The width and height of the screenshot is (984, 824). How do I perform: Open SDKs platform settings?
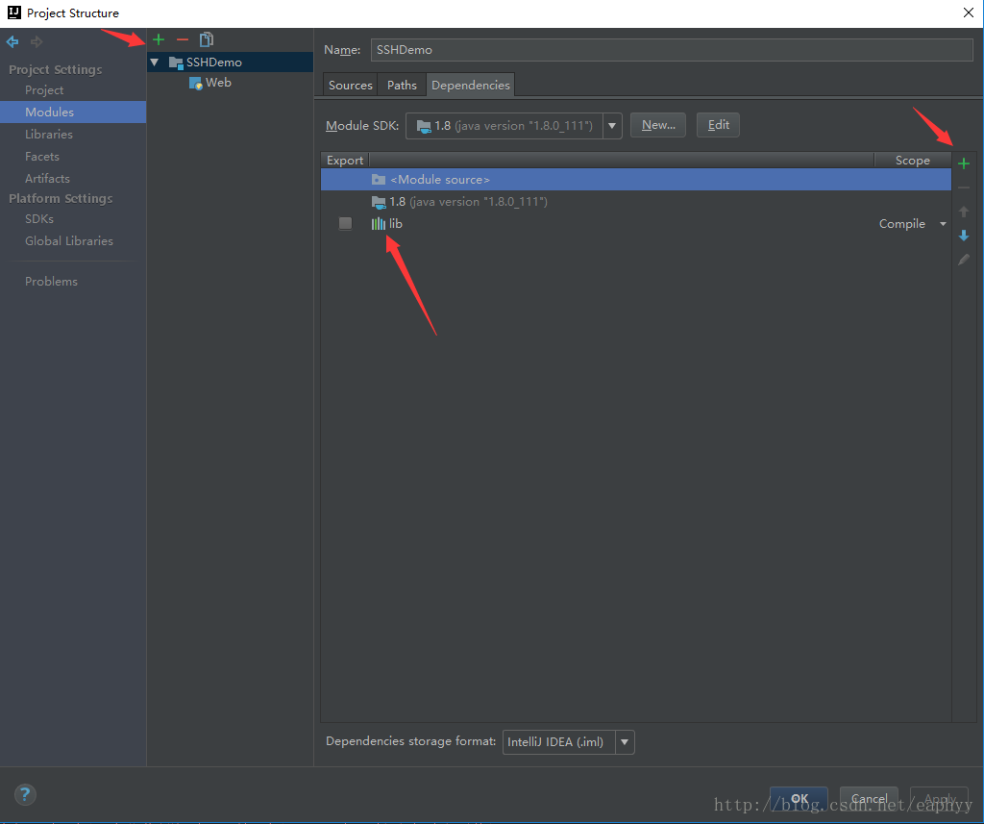(x=39, y=218)
